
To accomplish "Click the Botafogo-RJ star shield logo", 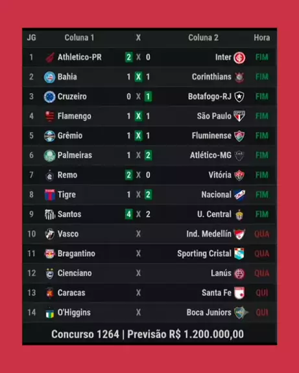I will [239, 96].
